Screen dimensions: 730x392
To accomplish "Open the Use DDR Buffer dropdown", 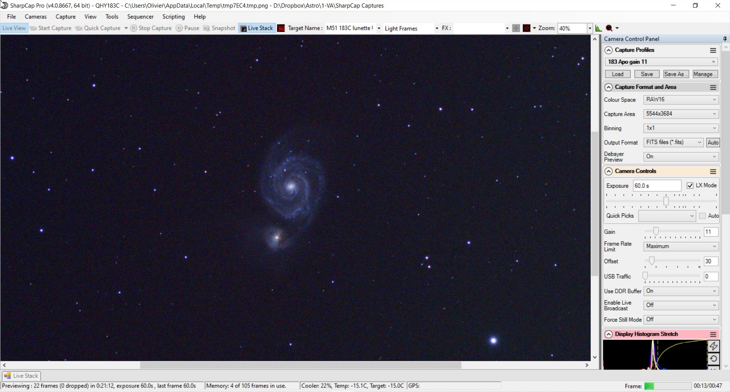I will point(681,291).
